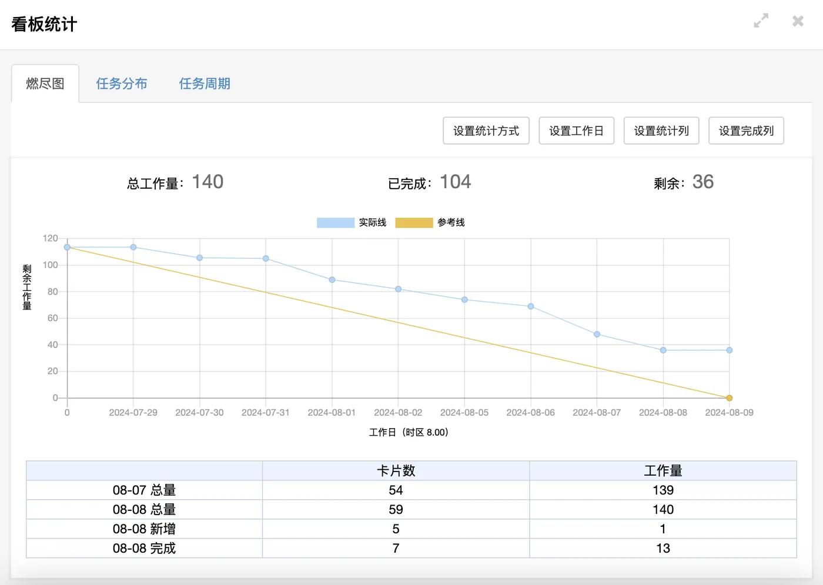Click the actual-line data point at 2024-08-06

[x=531, y=306]
